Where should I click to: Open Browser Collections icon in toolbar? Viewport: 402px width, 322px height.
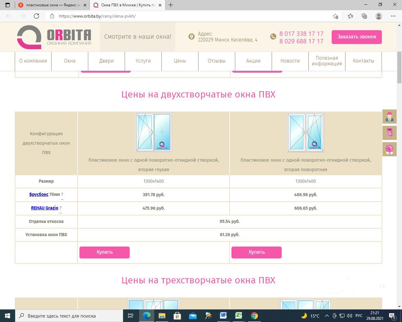point(364,16)
